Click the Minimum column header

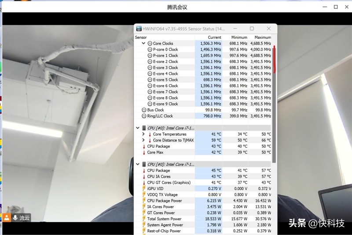pos(239,37)
